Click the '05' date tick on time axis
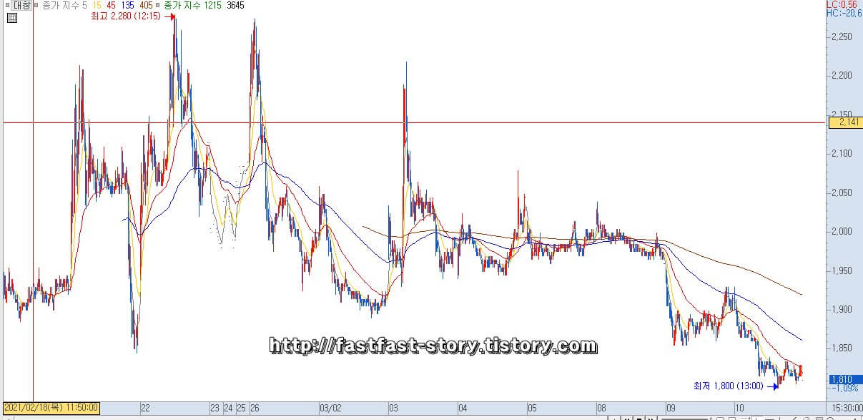Screen dimensions: 863x420 [x=532, y=409]
